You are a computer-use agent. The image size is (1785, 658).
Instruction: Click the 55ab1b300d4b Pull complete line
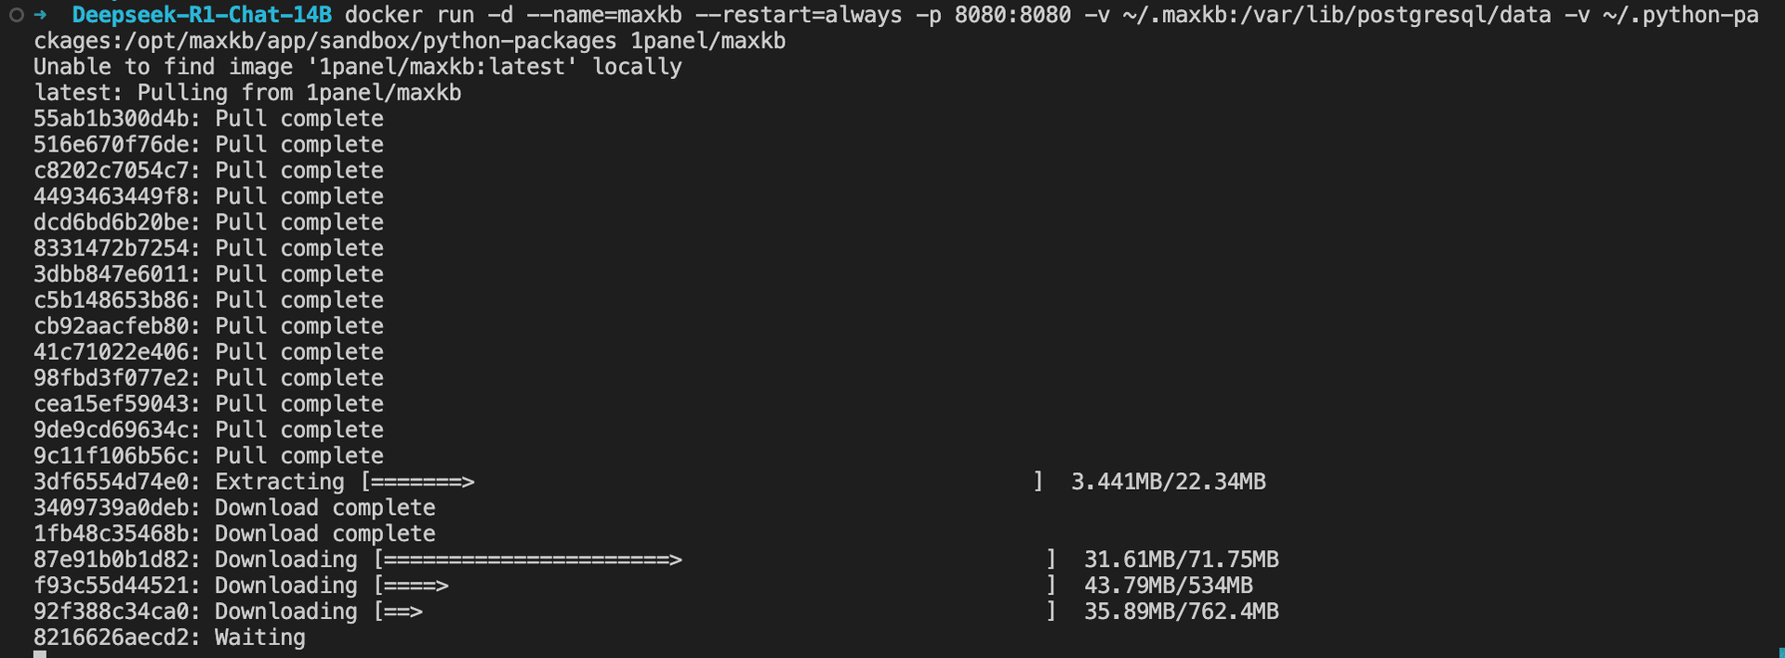point(208,119)
